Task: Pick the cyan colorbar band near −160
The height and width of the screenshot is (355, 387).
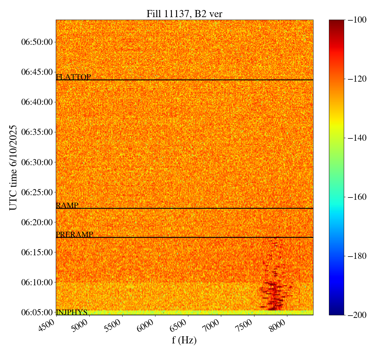Action: pos(336,197)
